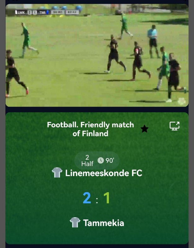Screen dimensions: 194x248
Task: Click the clock icon beside 90'
Action: click(x=101, y=160)
